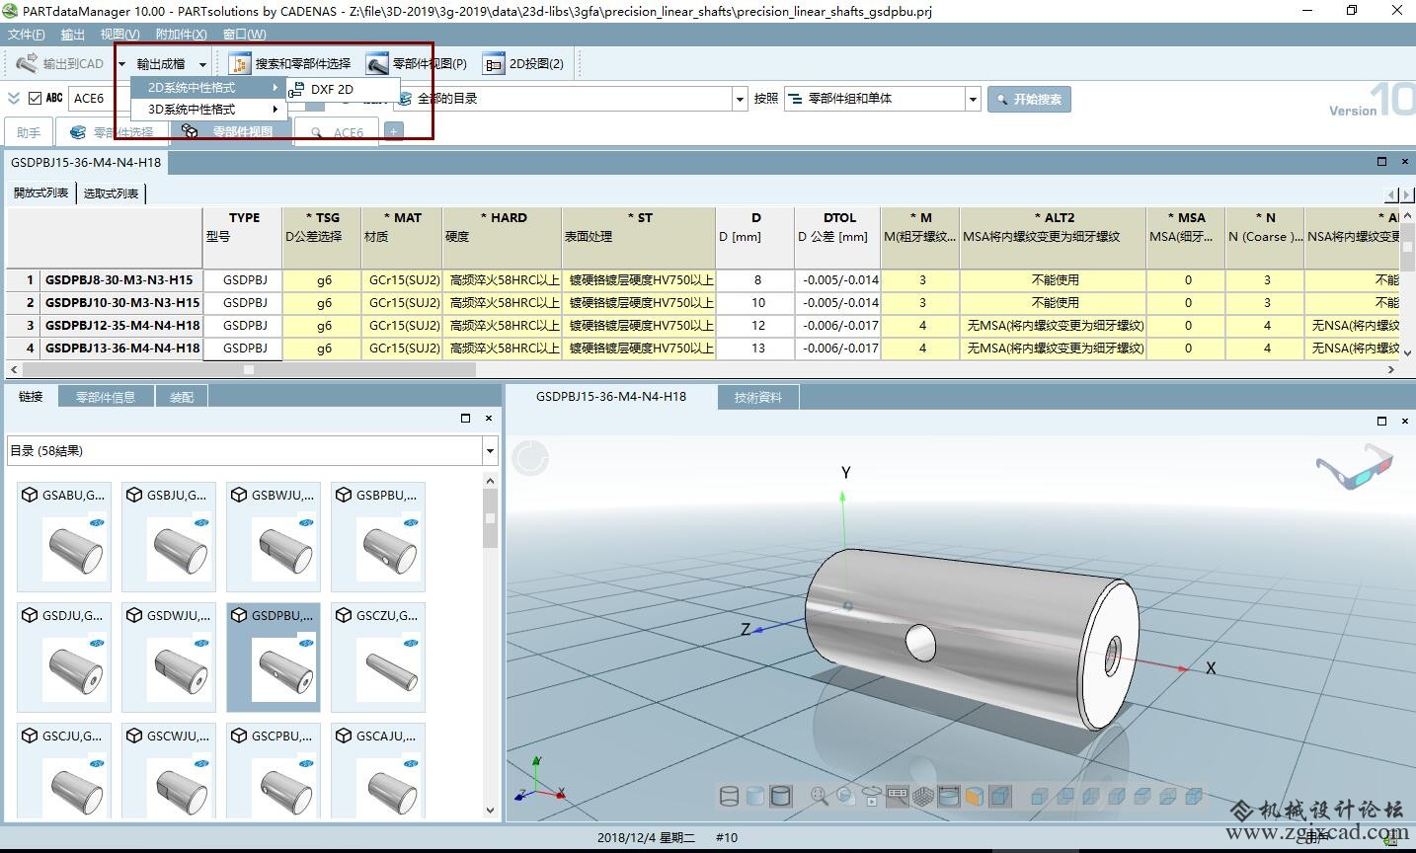Image resolution: width=1416 pixels, height=853 pixels.
Task: Open the 零部件视图(P) part view
Action: (417, 64)
